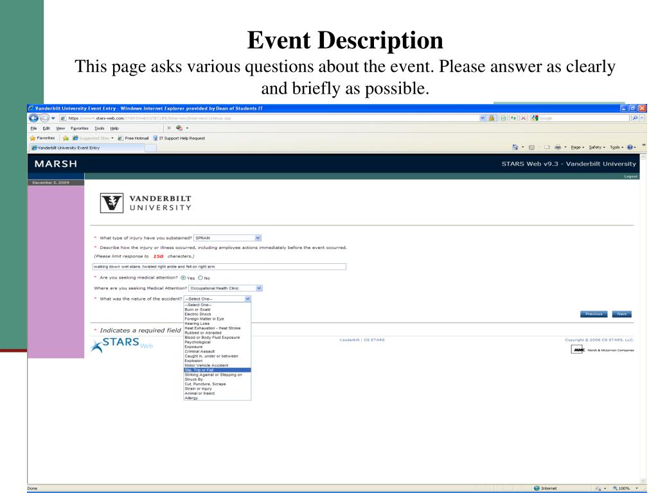This screenshot has height=493, width=658.
Task: Open the File menu
Action: 33,128
